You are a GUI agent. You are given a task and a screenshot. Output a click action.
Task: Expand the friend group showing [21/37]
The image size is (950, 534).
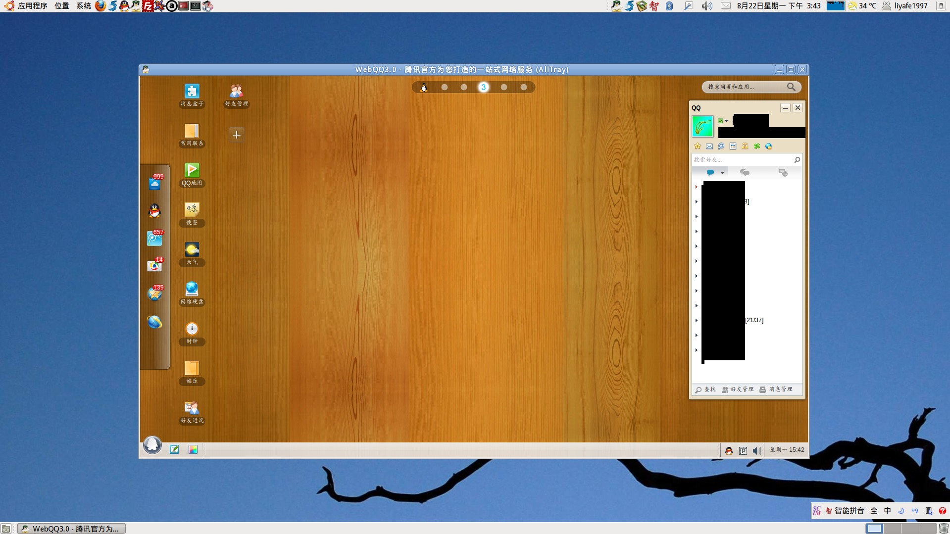697,320
